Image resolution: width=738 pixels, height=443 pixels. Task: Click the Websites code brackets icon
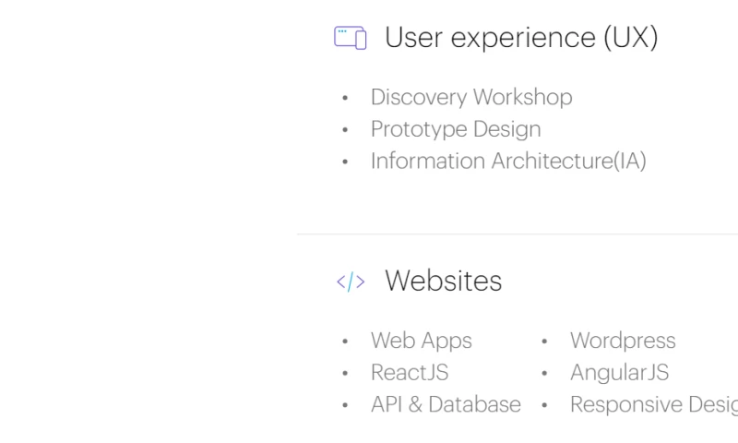351,281
